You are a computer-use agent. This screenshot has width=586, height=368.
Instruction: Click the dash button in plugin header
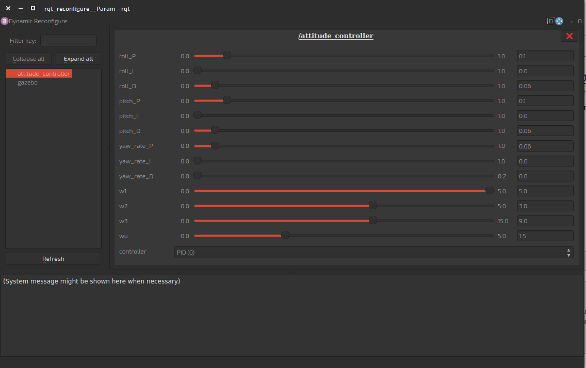(x=572, y=22)
